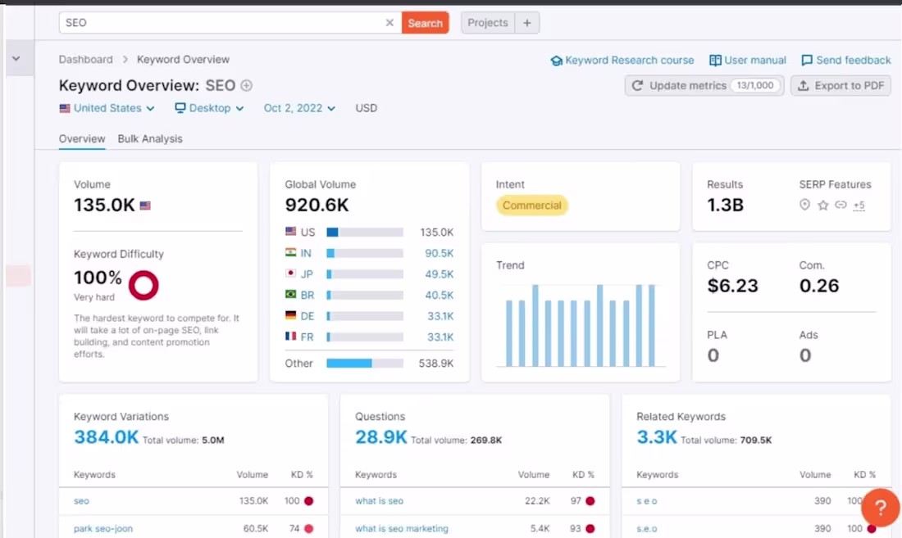Show the +5 additional SERP features
The width and height of the screenshot is (902, 538).
point(859,205)
